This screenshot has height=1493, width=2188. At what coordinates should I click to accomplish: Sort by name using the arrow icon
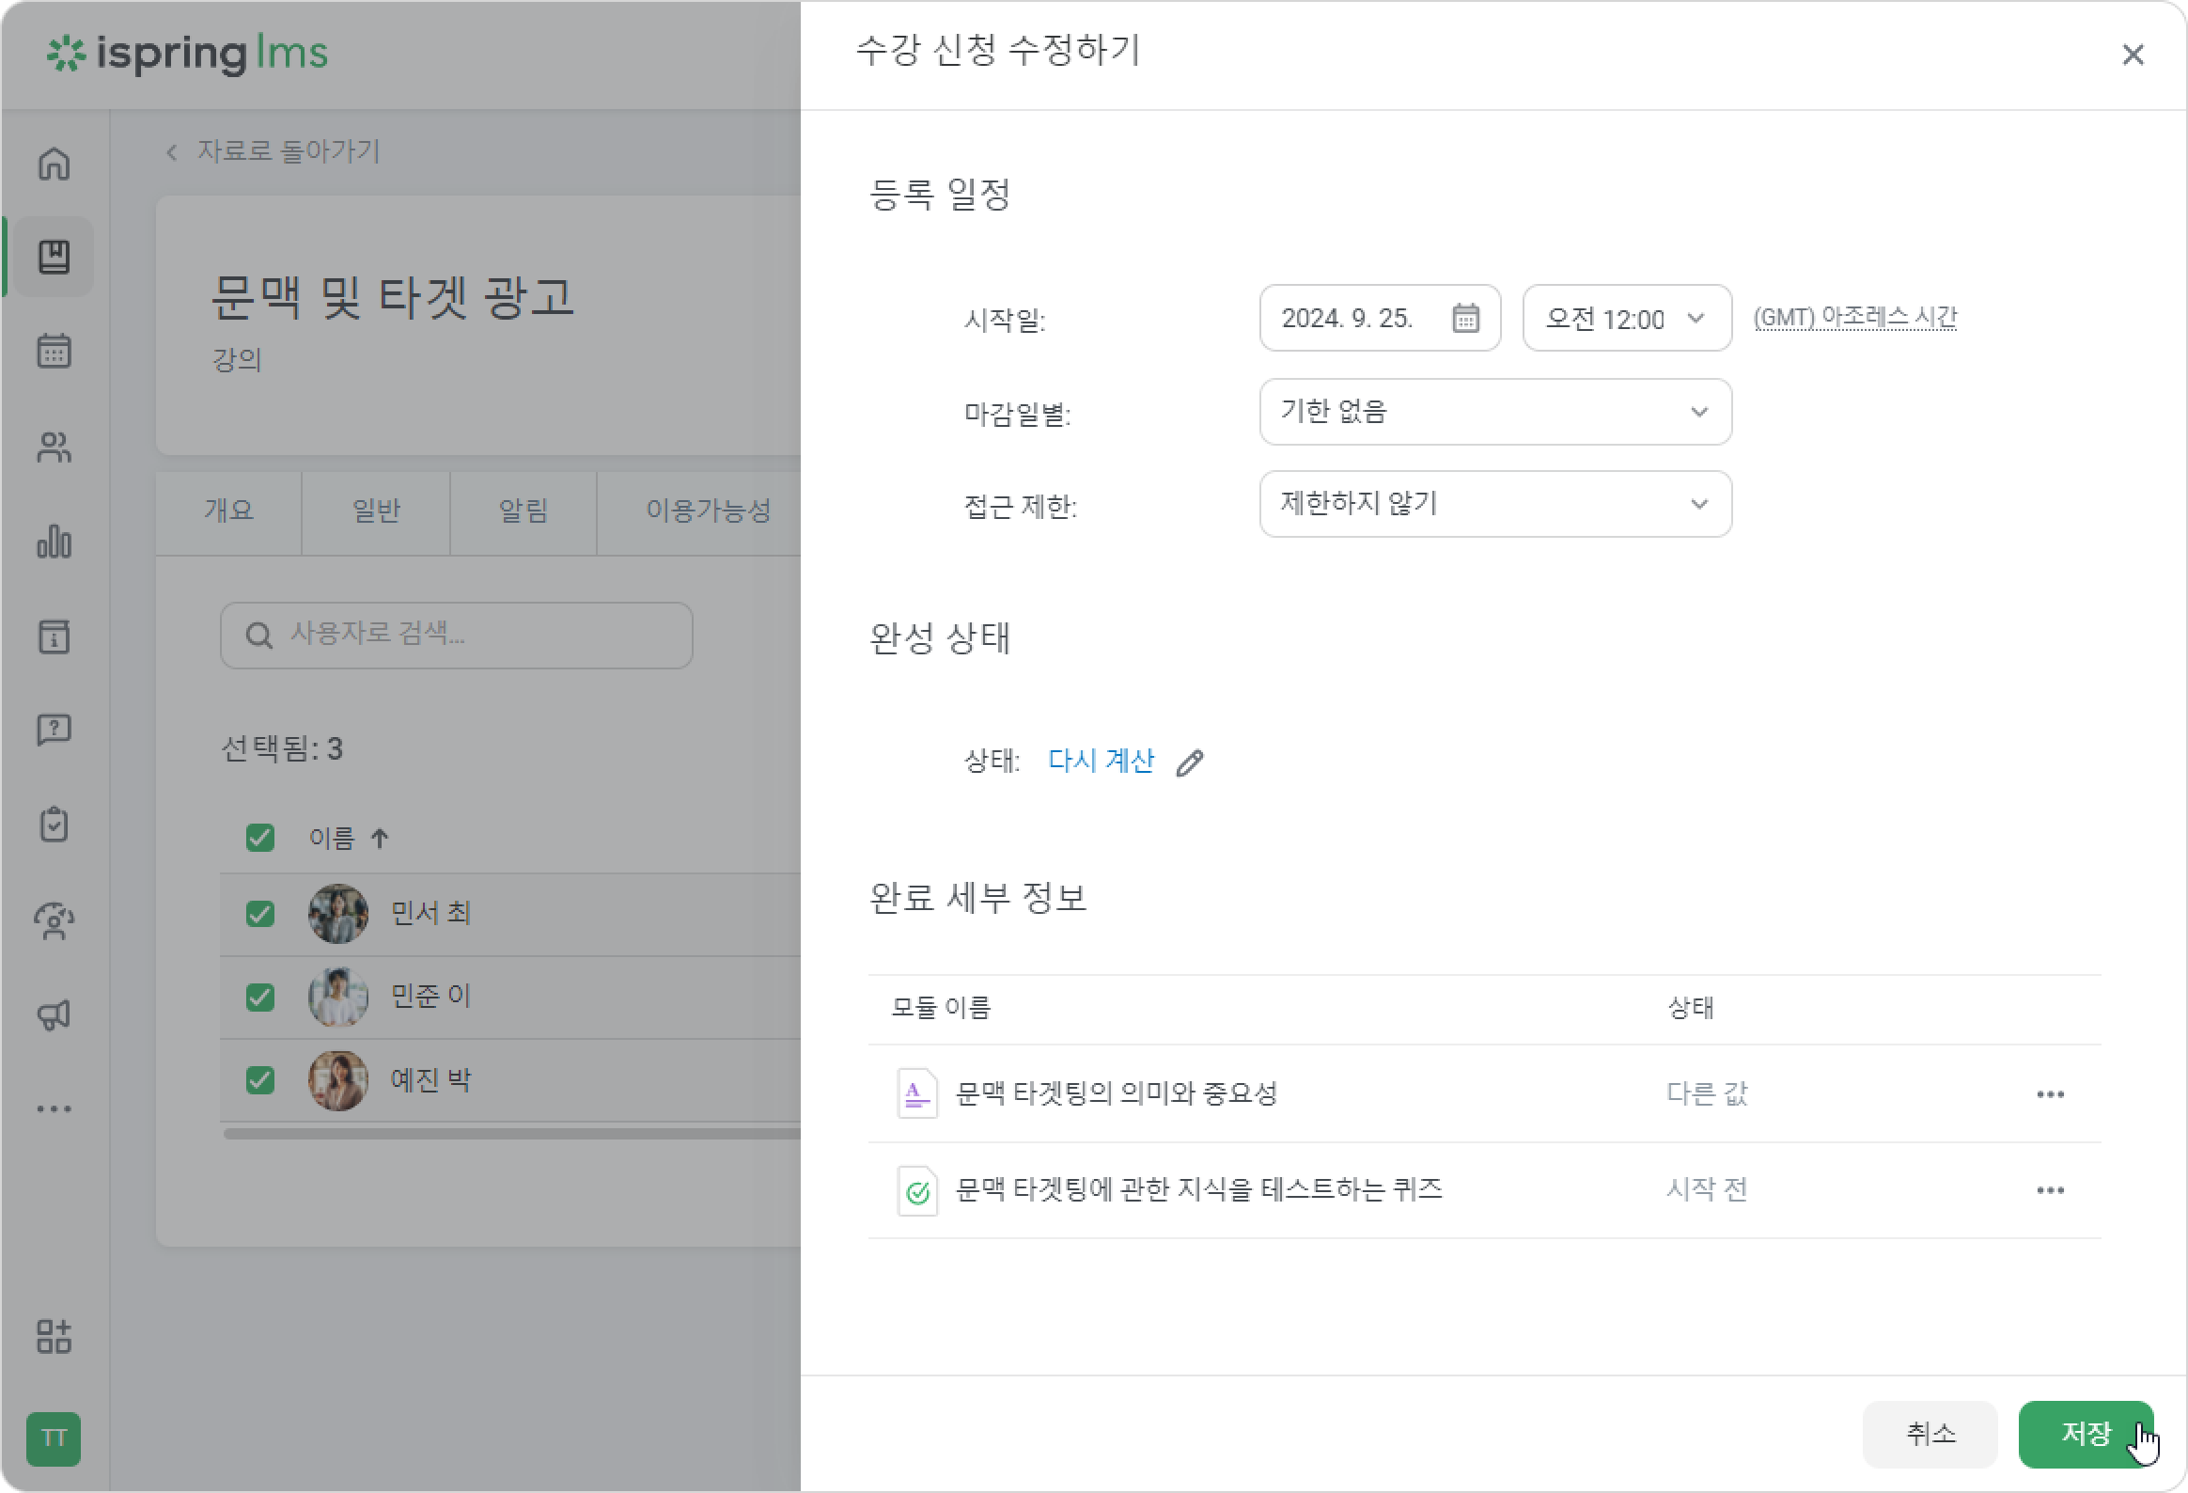click(380, 839)
